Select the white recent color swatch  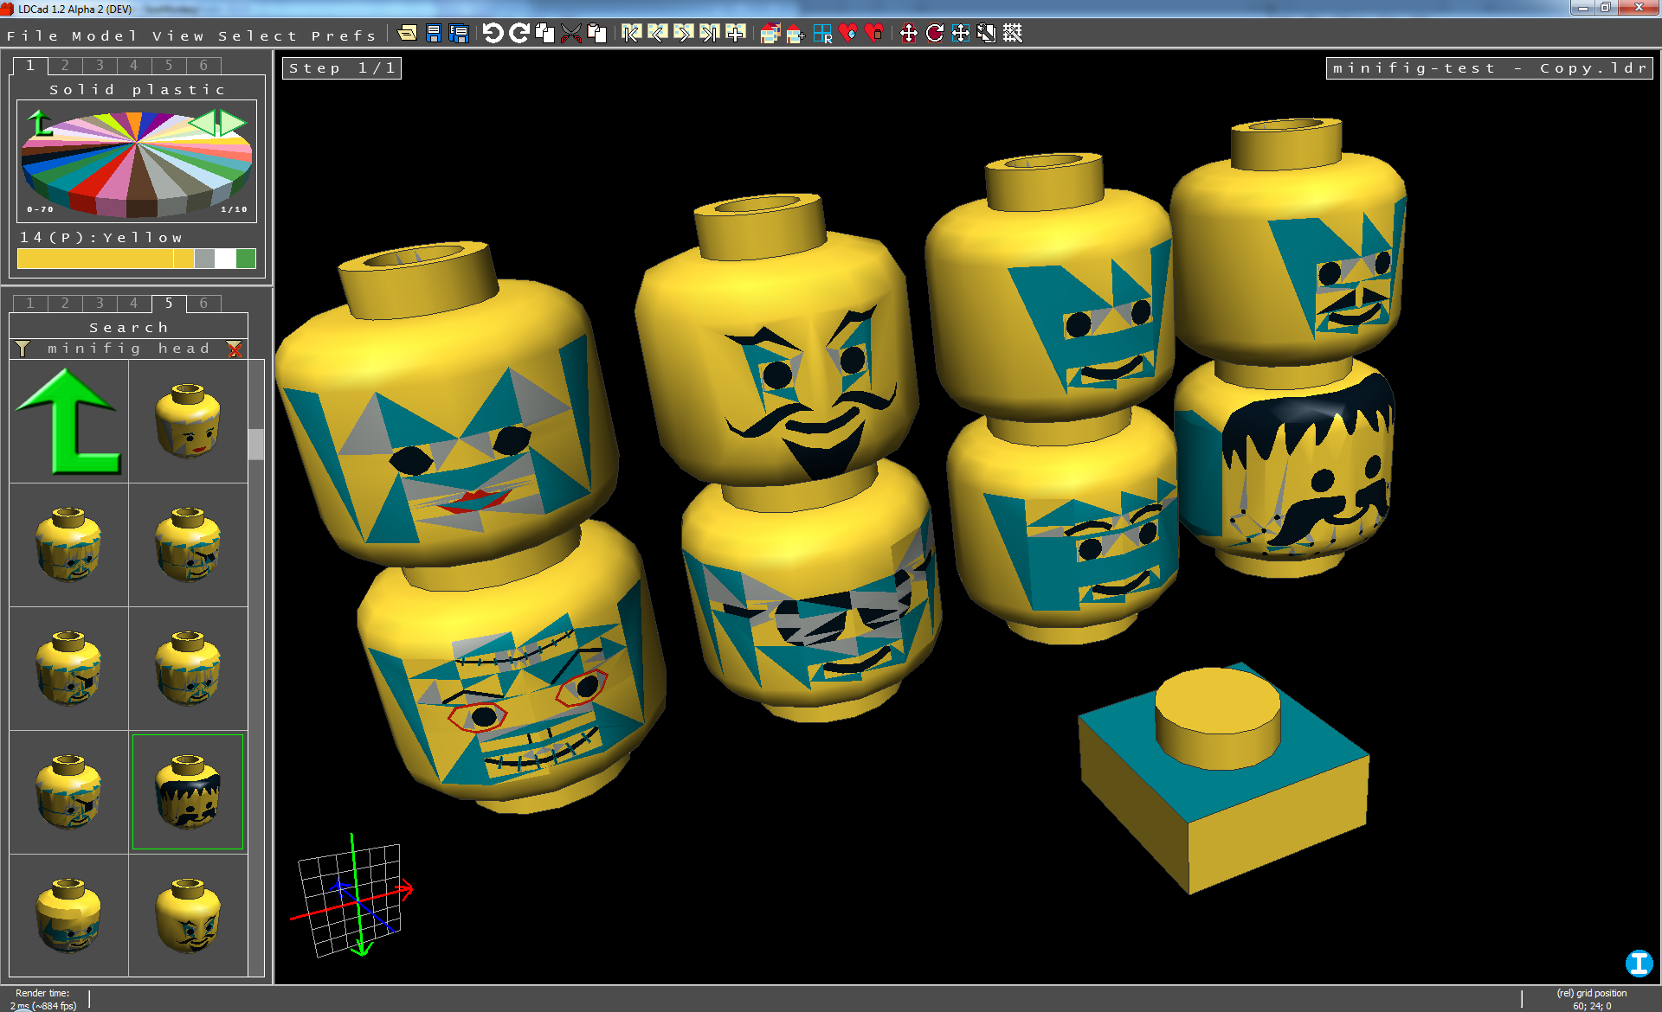225,259
